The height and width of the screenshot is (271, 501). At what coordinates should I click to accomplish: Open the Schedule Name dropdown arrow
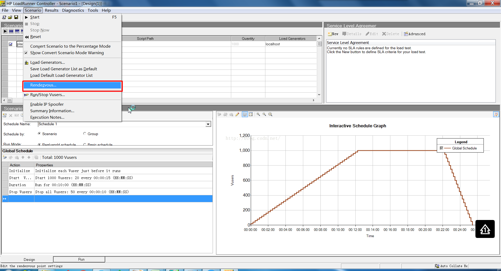click(x=208, y=124)
